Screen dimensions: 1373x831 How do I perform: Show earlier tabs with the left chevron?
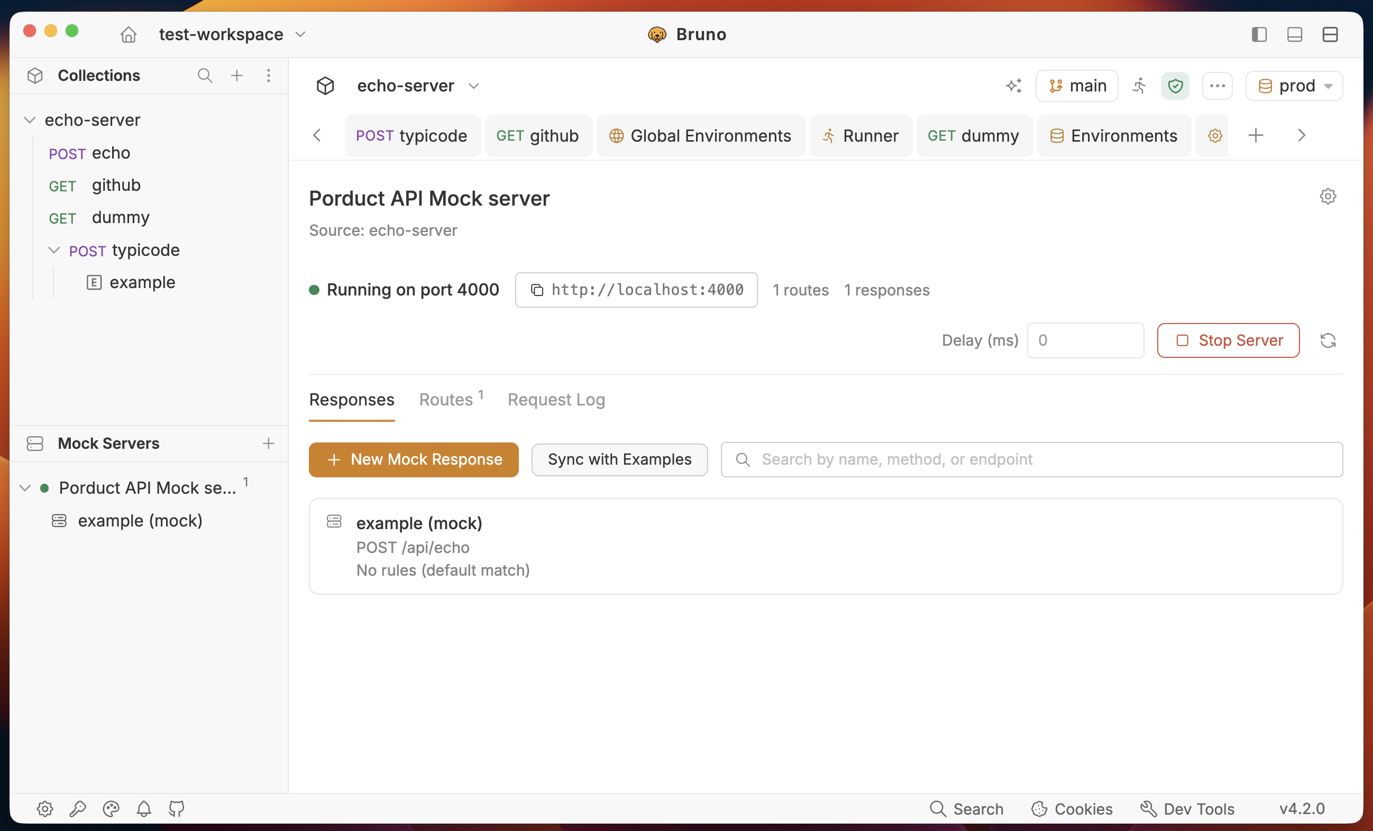coord(317,135)
